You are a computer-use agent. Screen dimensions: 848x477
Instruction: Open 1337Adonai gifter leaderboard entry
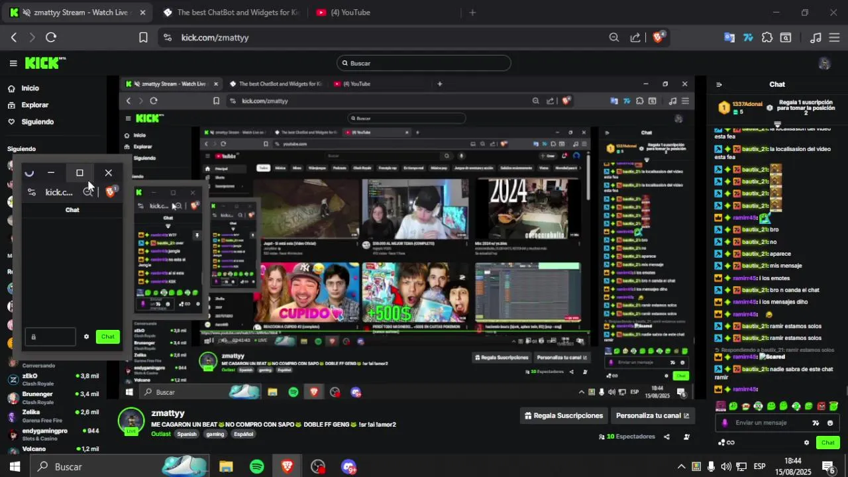pyautogui.click(x=741, y=107)
